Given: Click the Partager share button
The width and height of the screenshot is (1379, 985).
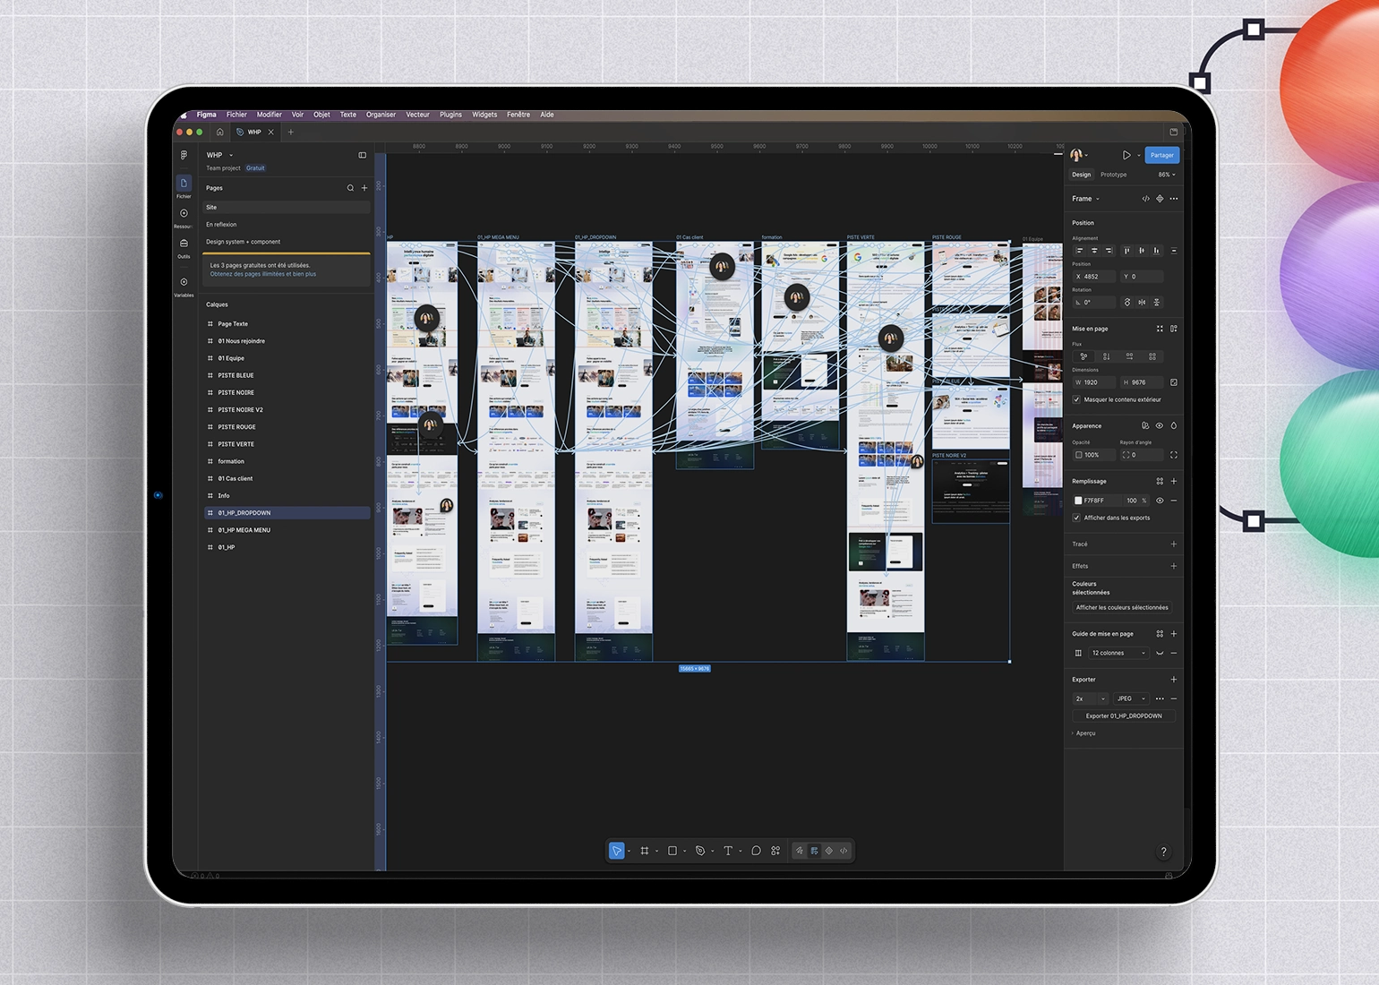Looking at the screenshot, I should point(1162,155).
